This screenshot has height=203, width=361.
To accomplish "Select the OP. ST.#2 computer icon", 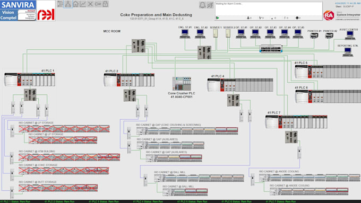I will [255, 33].
